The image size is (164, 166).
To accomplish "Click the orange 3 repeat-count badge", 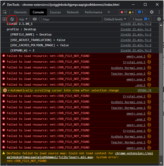I will pos(5,90).
